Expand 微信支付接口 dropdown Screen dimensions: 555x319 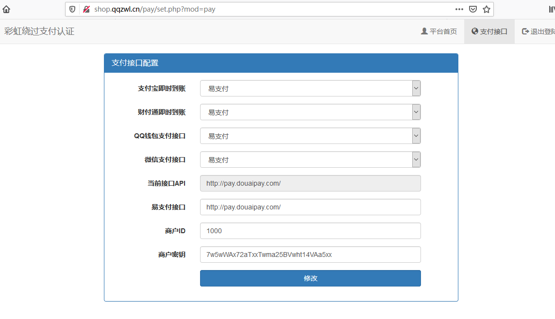click(x=310, y=159)
